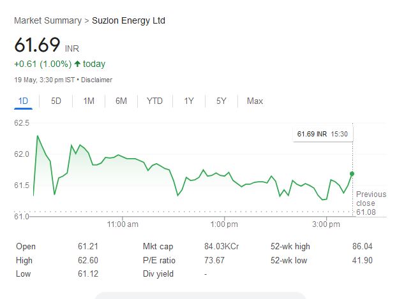The width and height of the screenshot is (397, 299).
Task: Click the 19 May, 3:30 pm IST timestamp
Action: tap(45, 80)
